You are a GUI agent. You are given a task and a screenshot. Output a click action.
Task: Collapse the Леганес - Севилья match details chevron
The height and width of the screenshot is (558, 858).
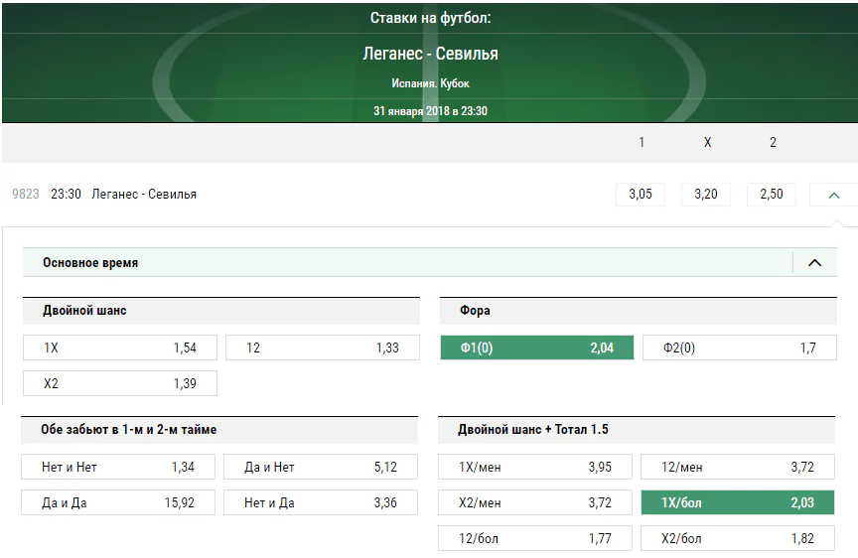833,195
